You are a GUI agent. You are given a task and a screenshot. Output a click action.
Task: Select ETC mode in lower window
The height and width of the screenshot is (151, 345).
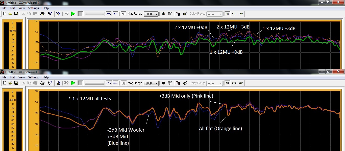234,83
